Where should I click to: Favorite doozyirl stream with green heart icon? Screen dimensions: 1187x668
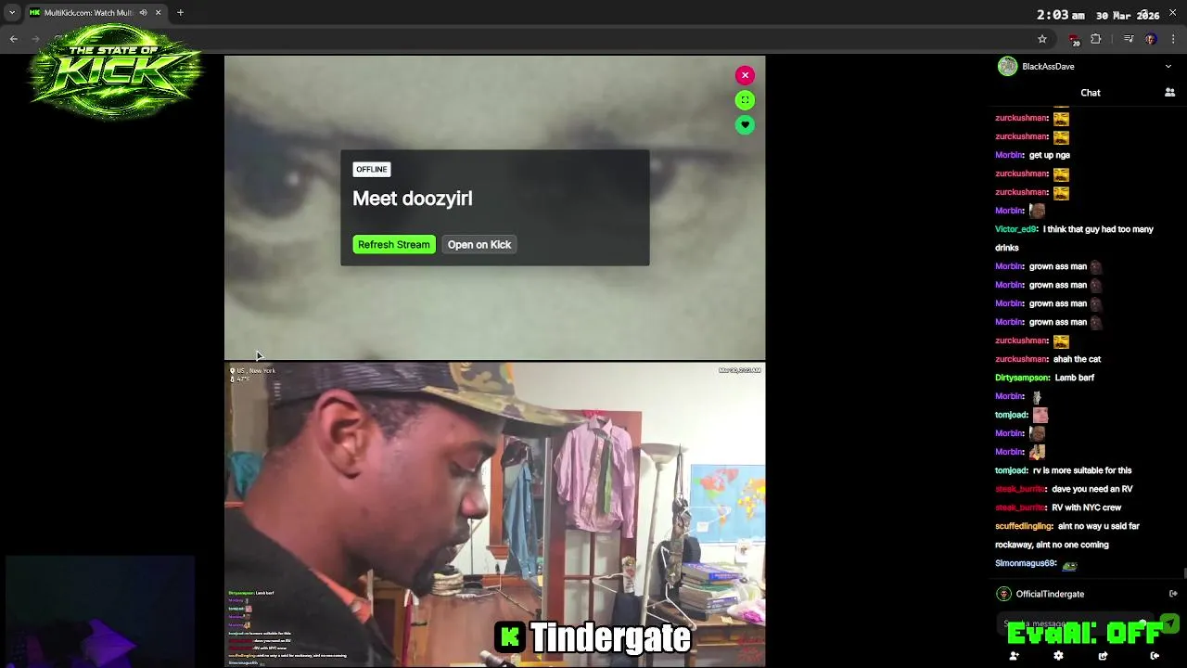[745, 125]
